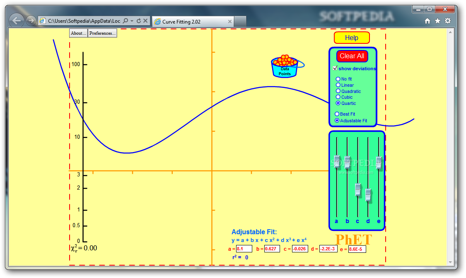Click the PhET logo
This screenshot has height=278, width=466.
coord(353,240)
